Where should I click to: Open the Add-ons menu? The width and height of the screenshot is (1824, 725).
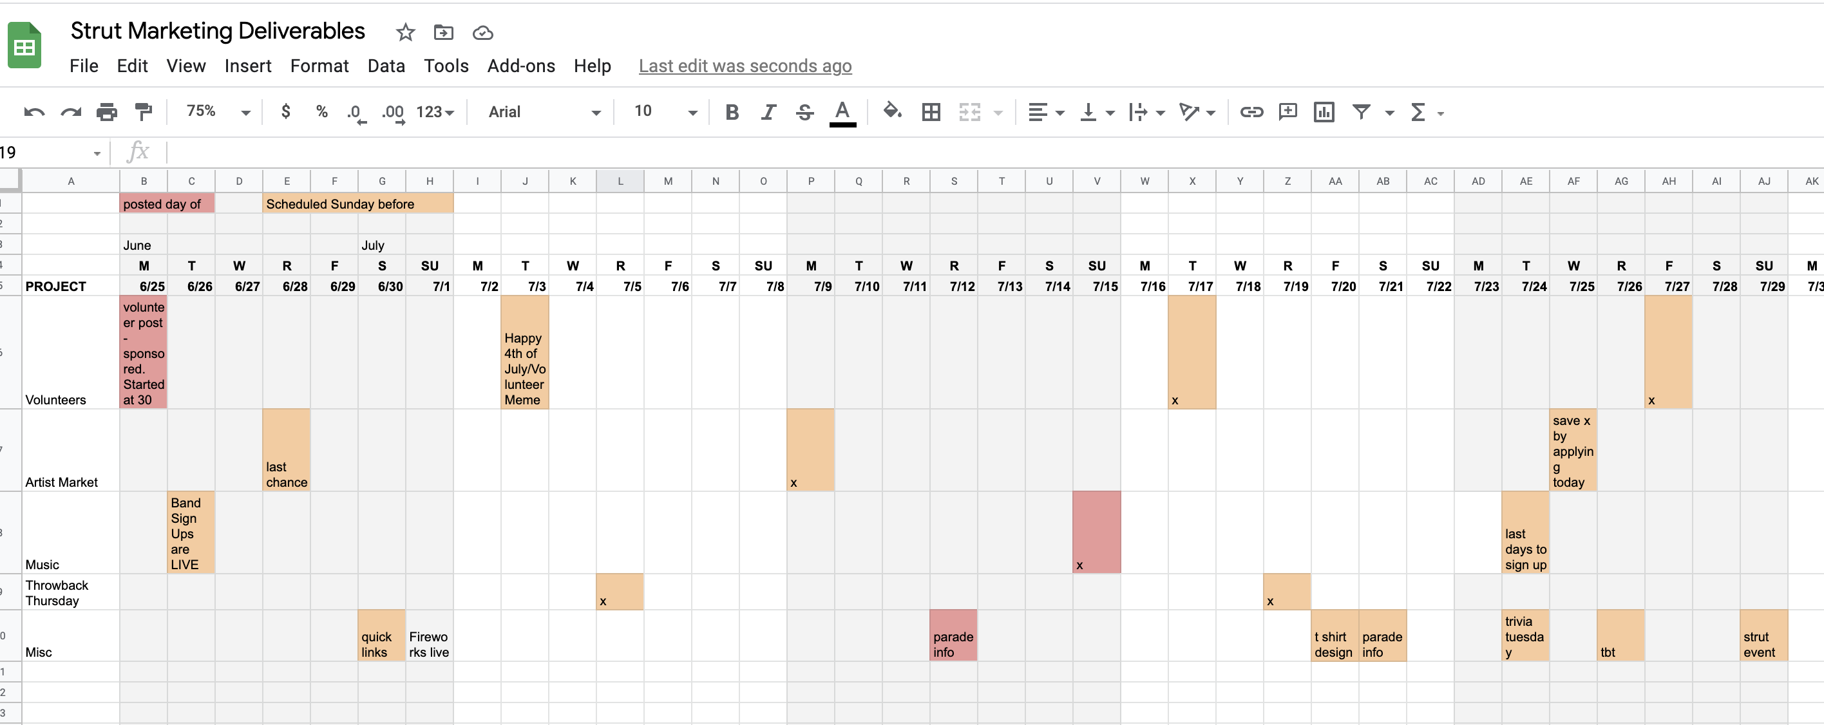(x=520, y=66)
